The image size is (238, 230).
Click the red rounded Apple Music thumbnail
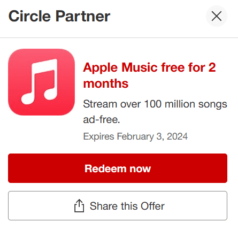coord(41,82)
